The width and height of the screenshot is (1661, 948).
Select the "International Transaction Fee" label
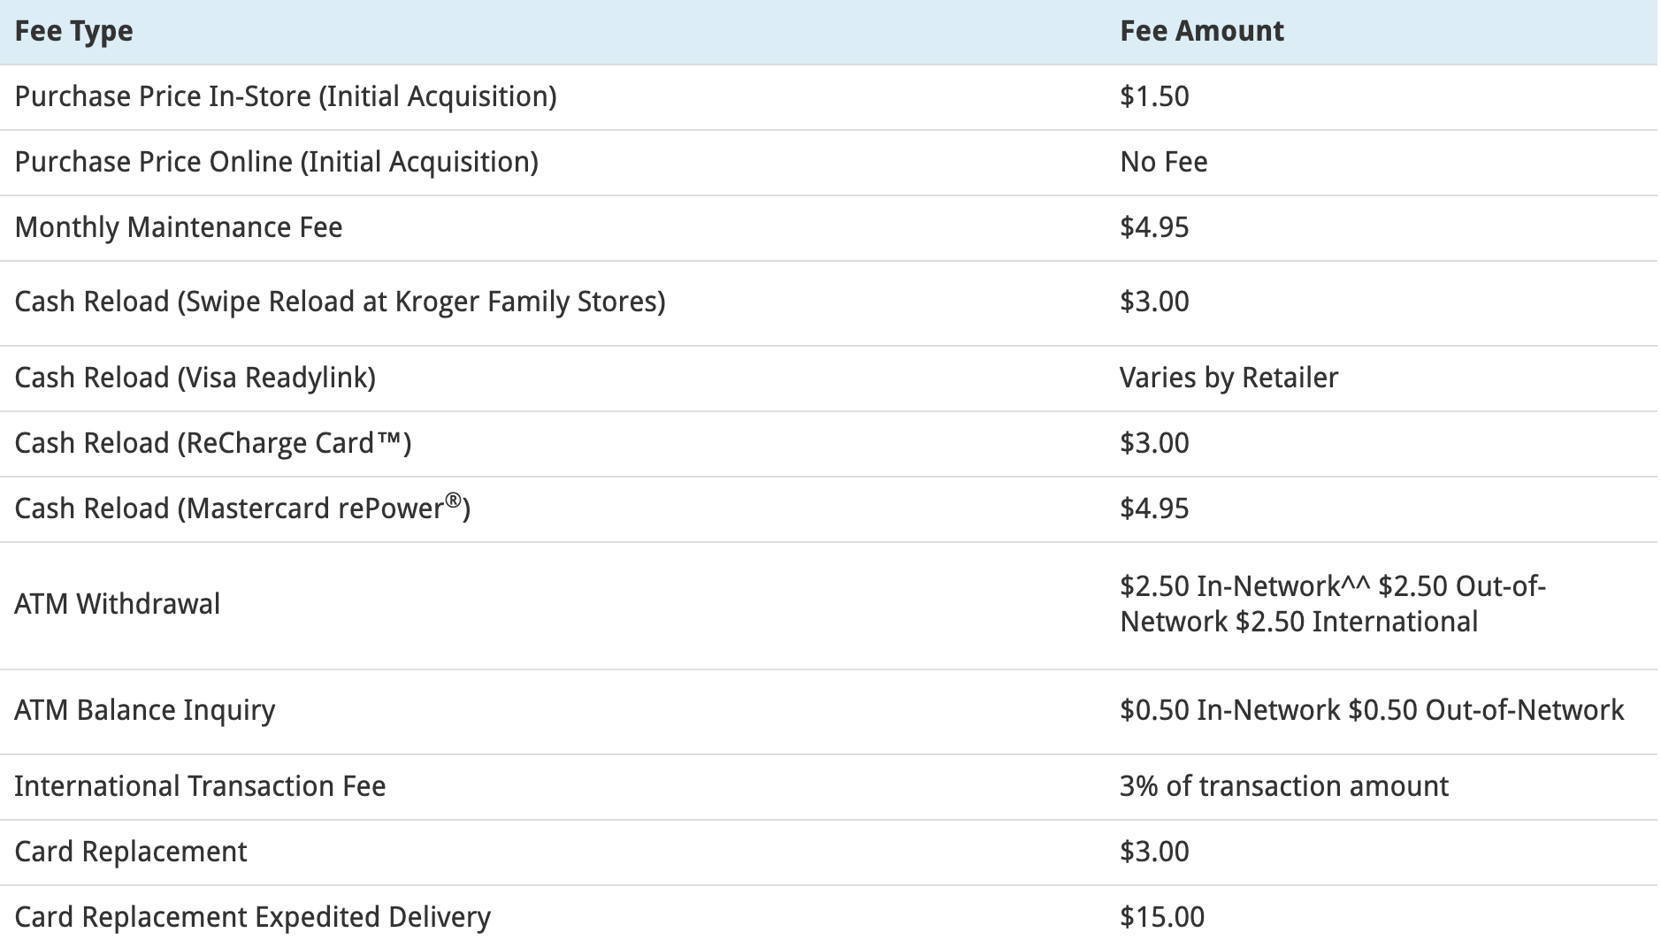pos(200,786)
